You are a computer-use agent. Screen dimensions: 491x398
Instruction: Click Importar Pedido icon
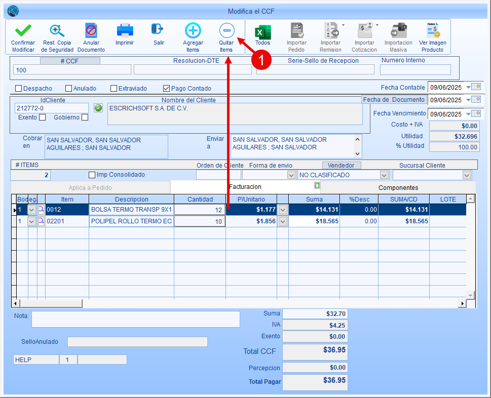pos(297,30)
